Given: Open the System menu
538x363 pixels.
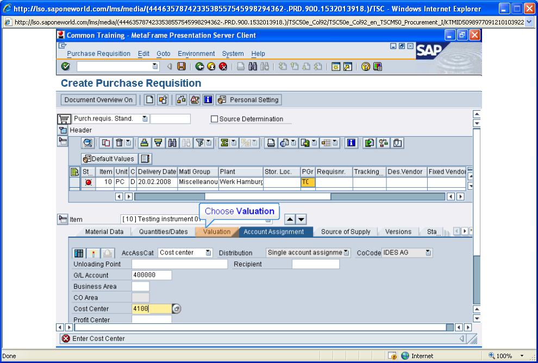Looking at the screenshot, I should 233,54.
